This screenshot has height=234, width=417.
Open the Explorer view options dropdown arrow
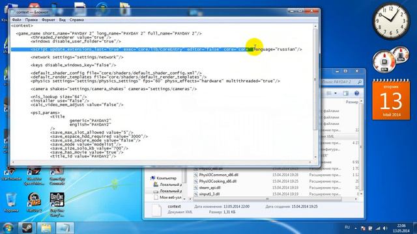[336, 94]
